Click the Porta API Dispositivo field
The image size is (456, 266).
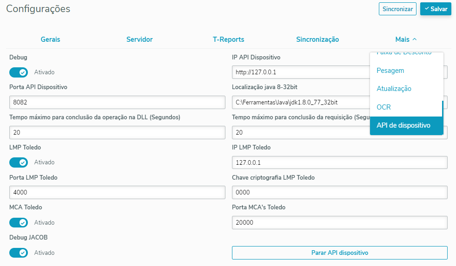[117, 103]
